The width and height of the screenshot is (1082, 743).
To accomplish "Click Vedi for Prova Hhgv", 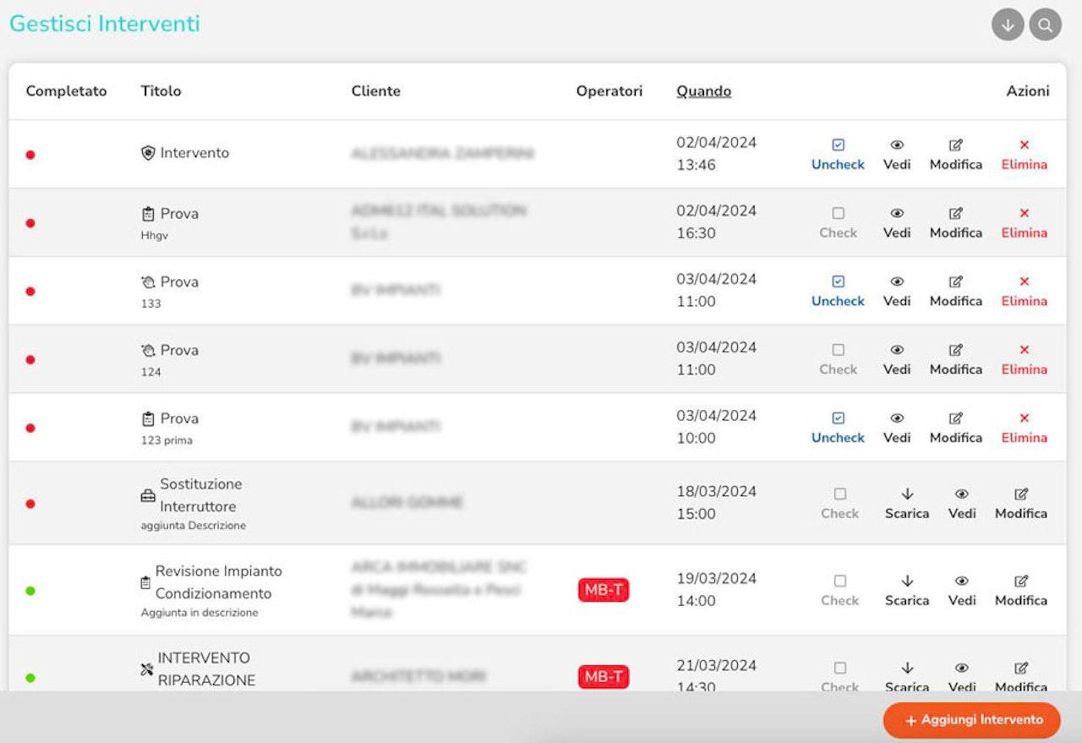I will (x=897, y=223).
